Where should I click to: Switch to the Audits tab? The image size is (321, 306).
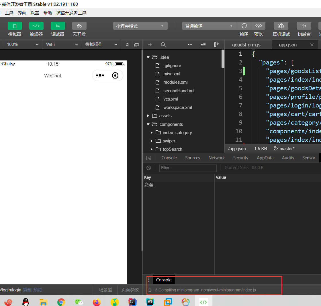click(x=288, y=158)
